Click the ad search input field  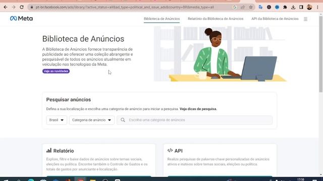(x=194, y=120)
